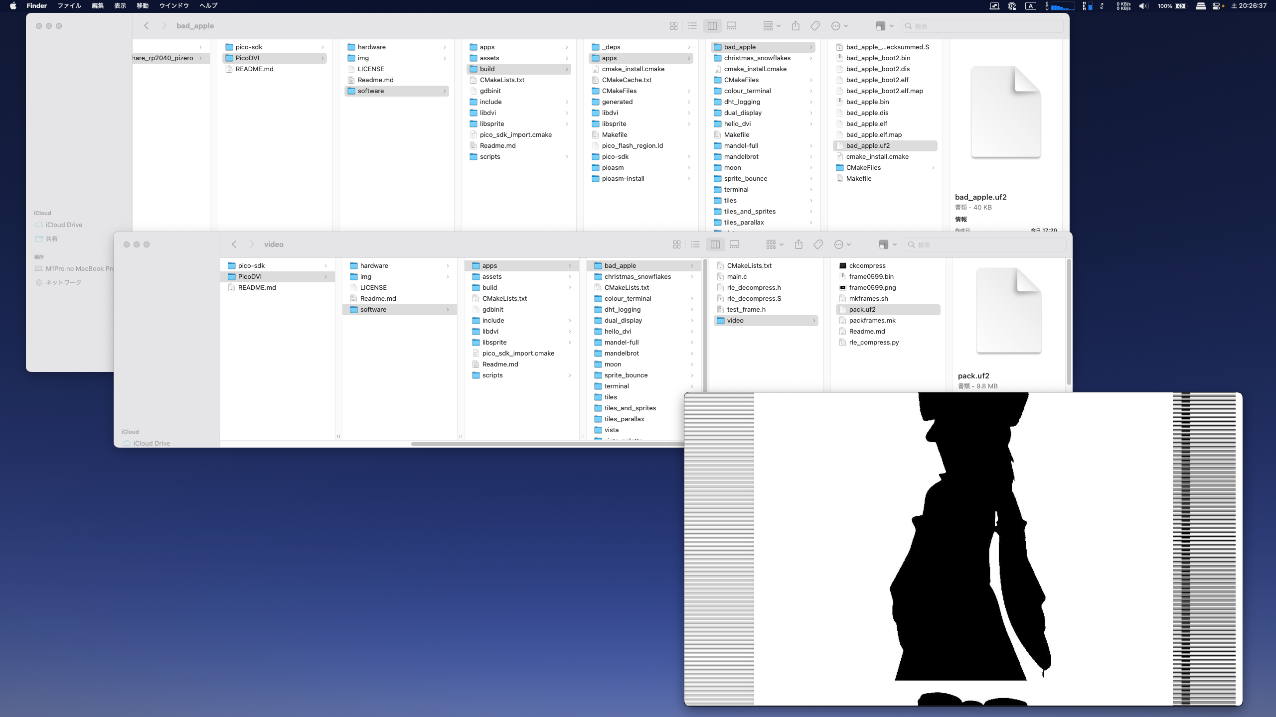Go back in the video Finder window

234,244
